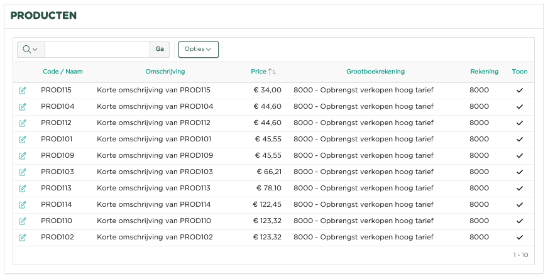The width and height of the screenshot is (548, 279).
Task: Open PROD109 using its edit icon
Action: point(23,156)
